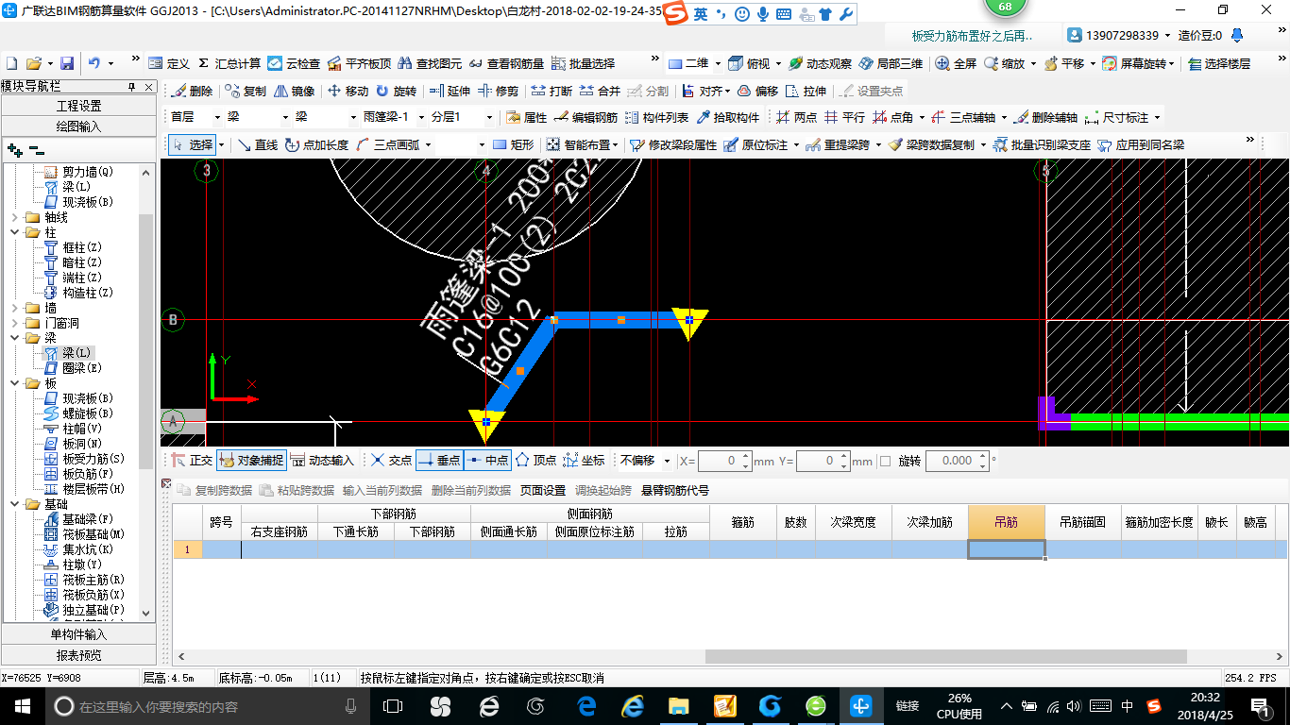Toggle 坐标 coordinate snap
Viewport: 1290px width, 725px height.
pyautogui.click(x=584, y=461)
